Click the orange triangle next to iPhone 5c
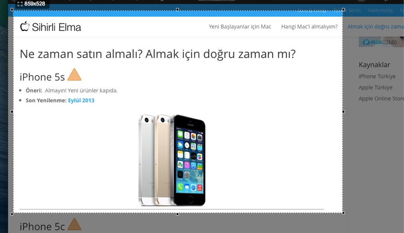Viewport: 404px width, 233px height. click(x=74, y=225)
